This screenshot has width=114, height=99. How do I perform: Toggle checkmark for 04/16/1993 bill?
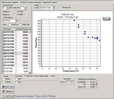(2, 38)
